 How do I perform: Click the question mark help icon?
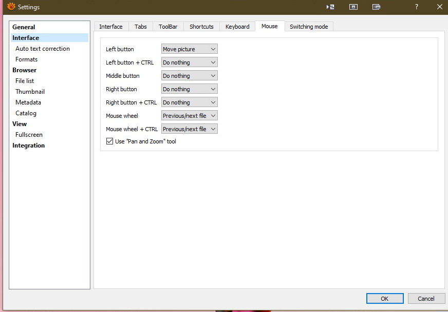point(417,7)
